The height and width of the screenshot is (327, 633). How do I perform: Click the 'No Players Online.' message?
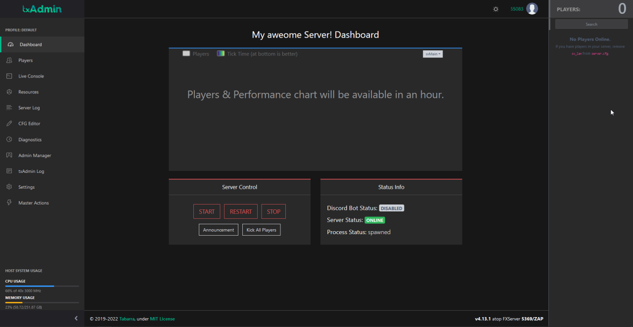(590, 39)
